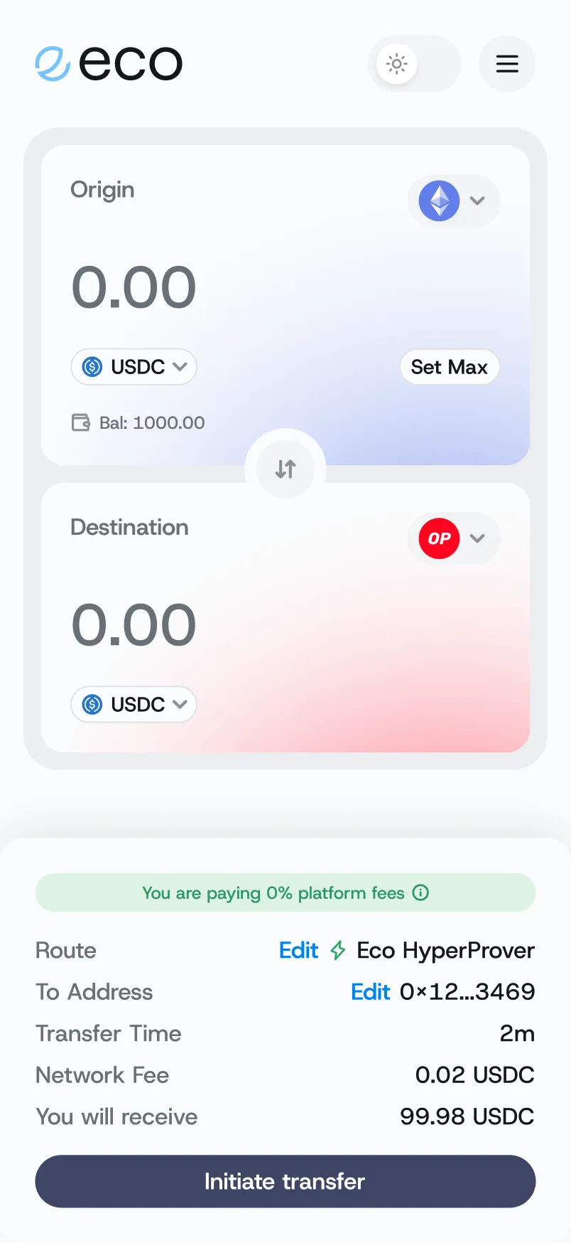This screenshot has width=571, height=1243.
Task: Click the platform fees info icon
Action: pyautogui.click(x=421, y=892)
